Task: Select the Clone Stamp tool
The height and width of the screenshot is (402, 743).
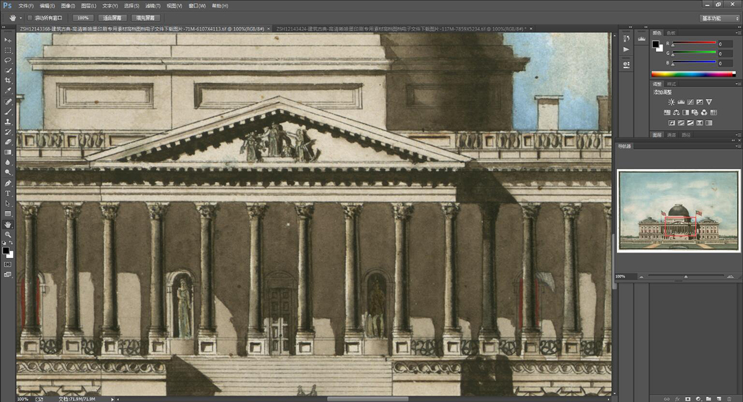Action: click(8, 122)
